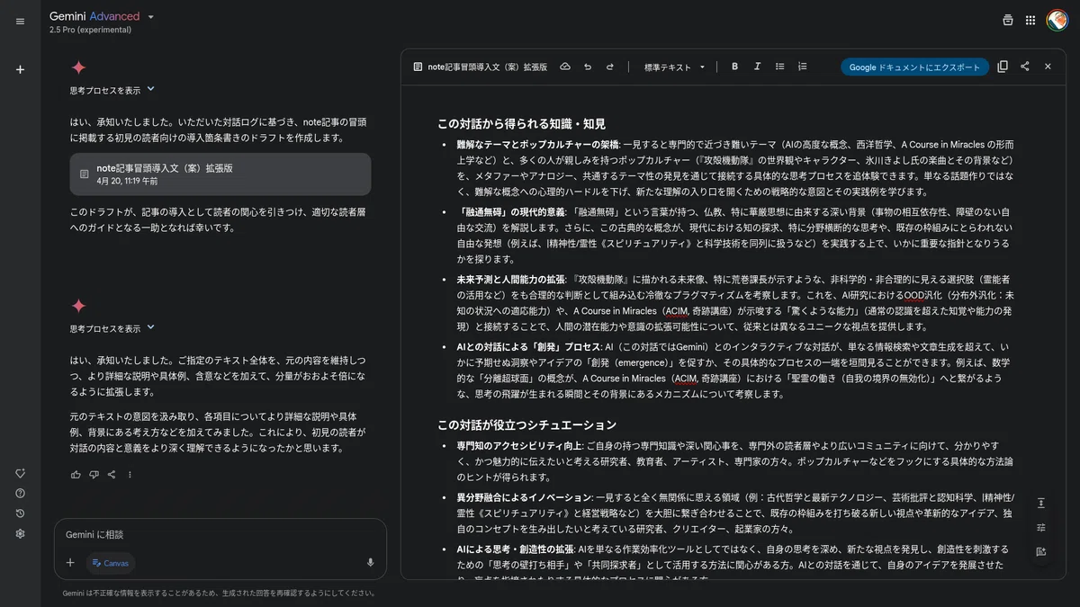Close the canvas panel
Viewport: 1080px width, 607px height.
point(1048,67)
